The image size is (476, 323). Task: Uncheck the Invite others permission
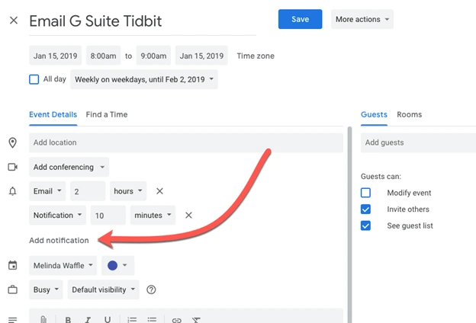(x=365, y=209)
